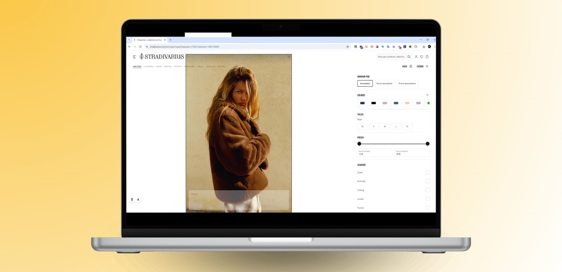Pick the cream beige color swatch

(x=407, y=103)
